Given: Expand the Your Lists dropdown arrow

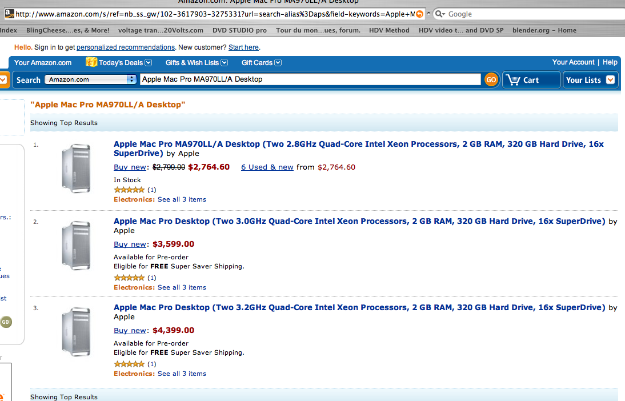Looking at the screenshot, I should [610, 80].
